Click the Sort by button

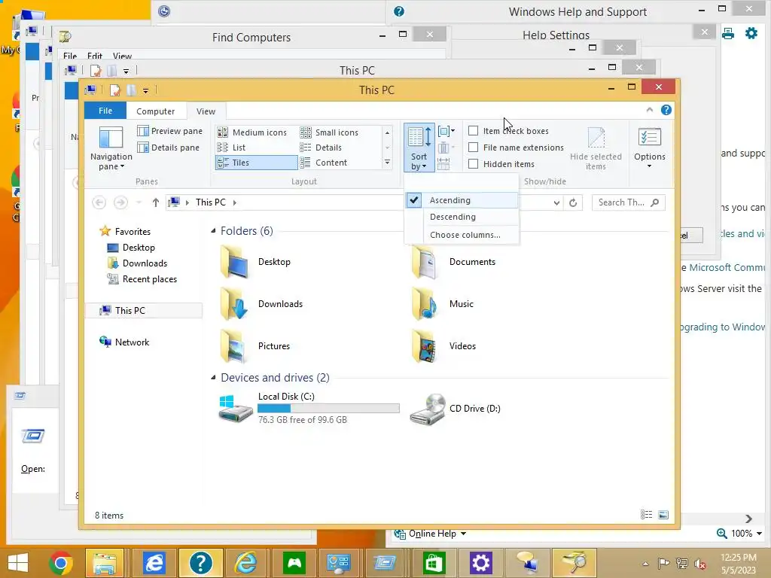point(419,148)
